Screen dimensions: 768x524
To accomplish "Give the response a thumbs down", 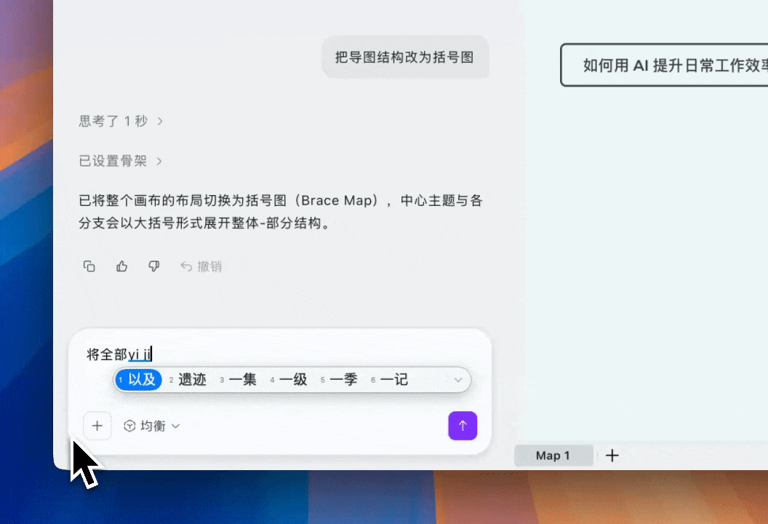I will (x=153, y=266).
